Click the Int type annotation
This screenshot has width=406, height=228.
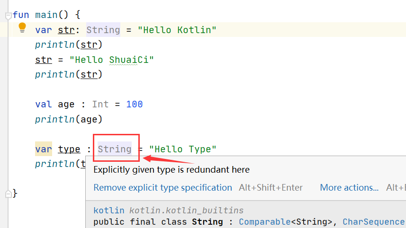pyautogui.click(x=100, y=105)
